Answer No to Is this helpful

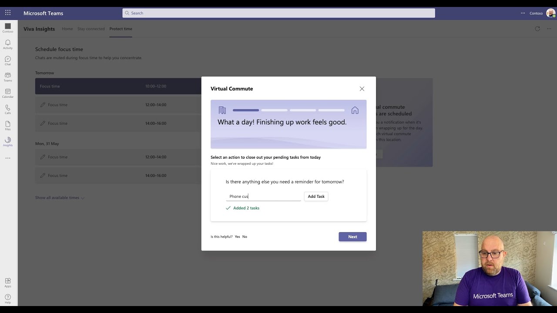(245, 237)
